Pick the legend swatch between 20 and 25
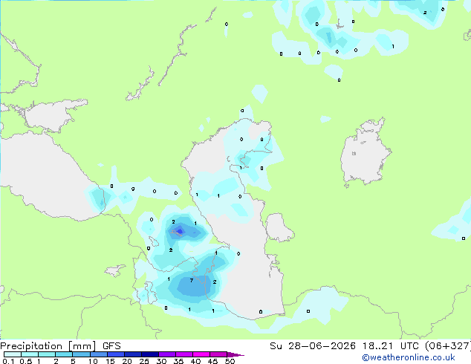The image size is (471, 364). [132, 354]
